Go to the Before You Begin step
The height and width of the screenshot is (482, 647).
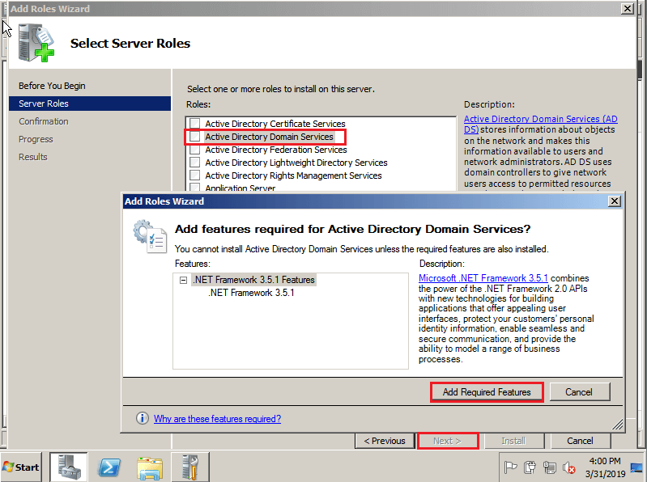click(x=52, y=86)
